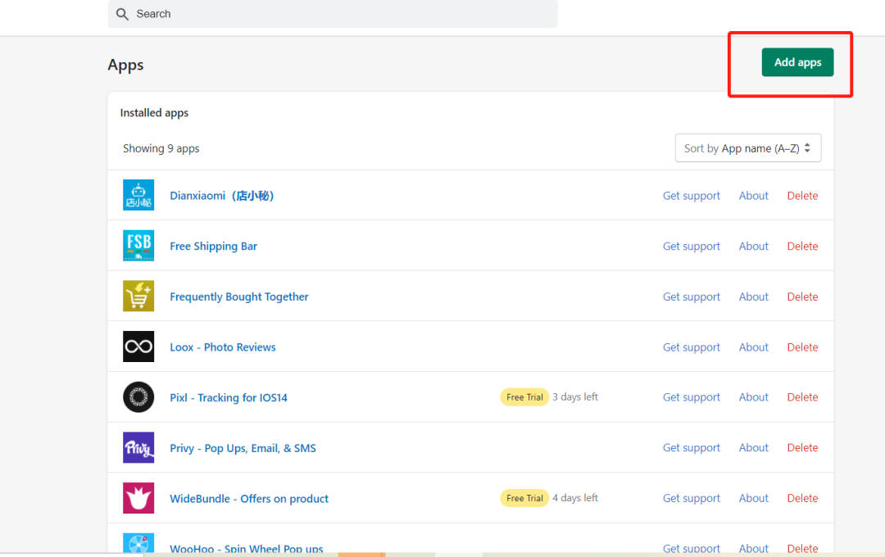Open the Pixl circular logo icon
885x557 pixels.
coord(138,396)
